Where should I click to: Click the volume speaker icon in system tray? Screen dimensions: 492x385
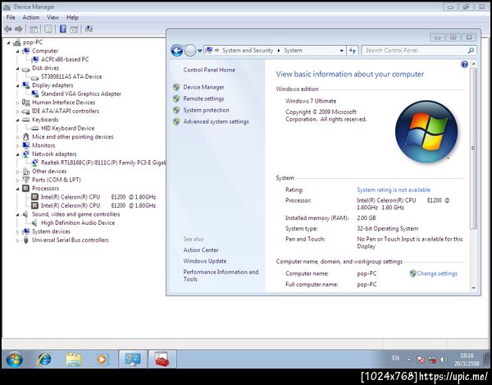[x=444, y=360]
